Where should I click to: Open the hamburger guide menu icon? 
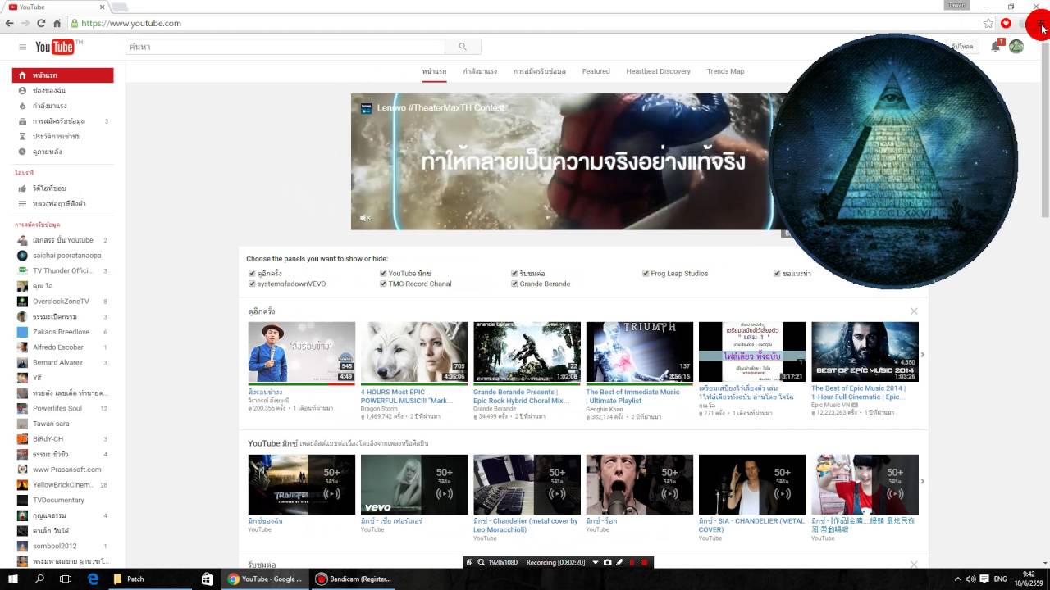pos(22,47)
